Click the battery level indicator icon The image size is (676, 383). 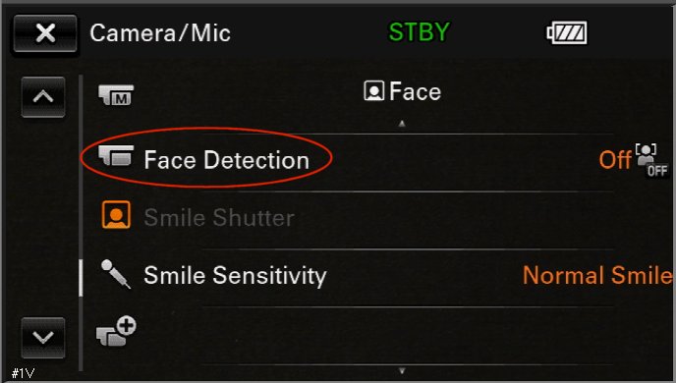coord(567,32)
